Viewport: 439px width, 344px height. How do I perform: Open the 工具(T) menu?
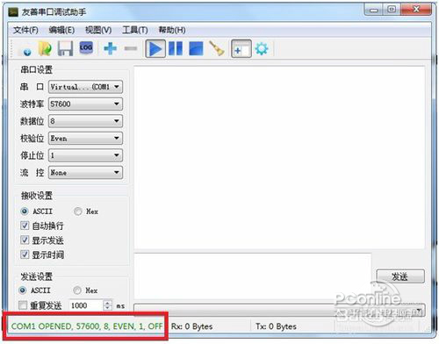(135, 30)
